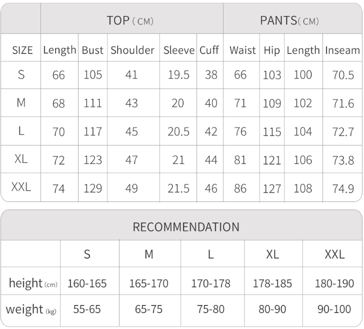Select the height range 160-165
The image size is (364, 329).
[x=87, y=284]
